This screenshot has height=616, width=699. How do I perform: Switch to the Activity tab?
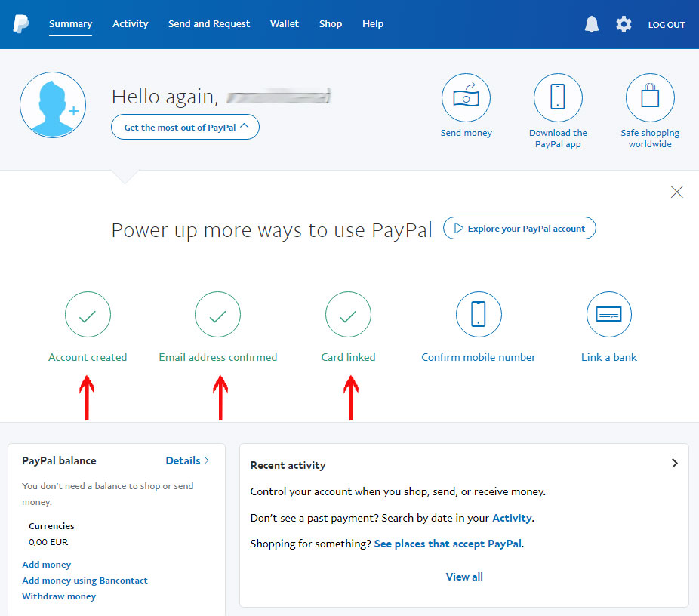tap(130, 23)
